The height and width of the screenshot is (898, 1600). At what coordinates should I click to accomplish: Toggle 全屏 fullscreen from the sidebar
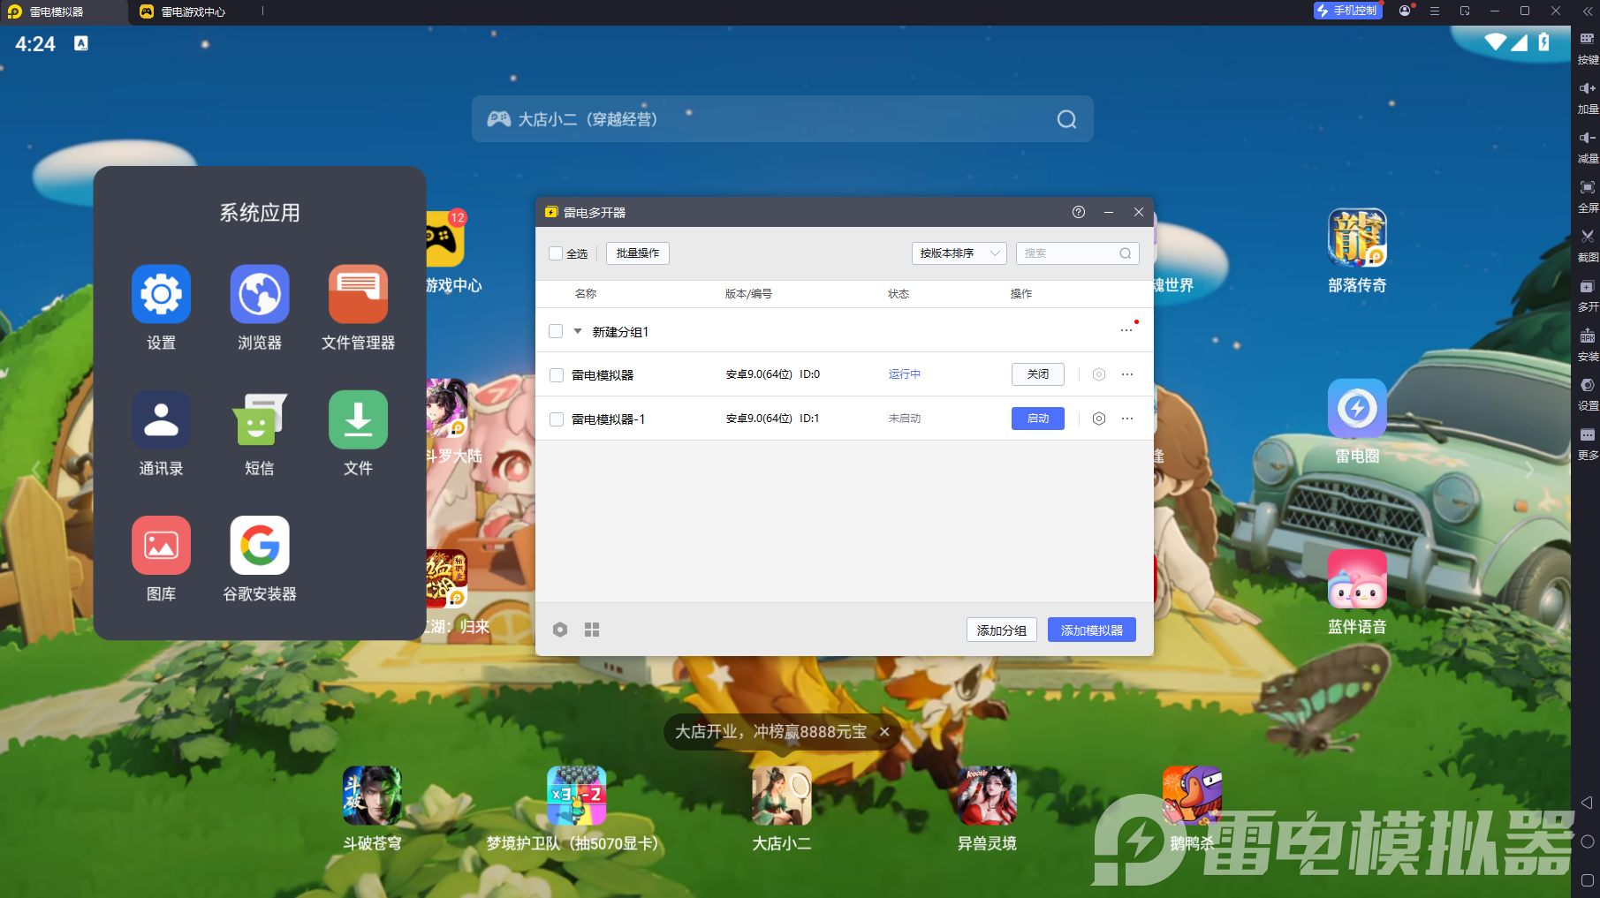tap(1588, 196)
